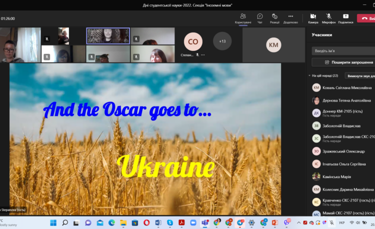Switch to PowerPoint on the taskbar
This screenshot has height=229, width=375.
click(x=275, y=223)
